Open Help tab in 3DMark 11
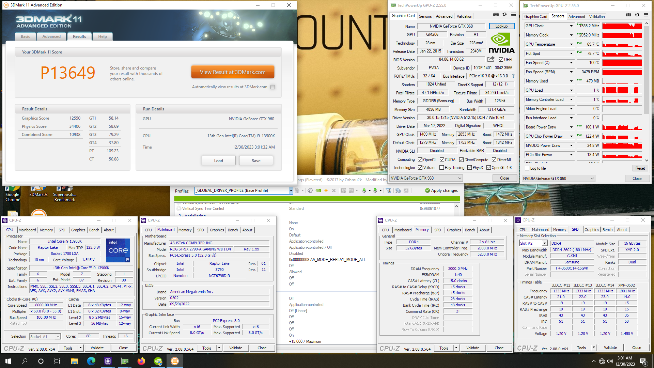This screenshot has height=368, width=654. point(103,36)
